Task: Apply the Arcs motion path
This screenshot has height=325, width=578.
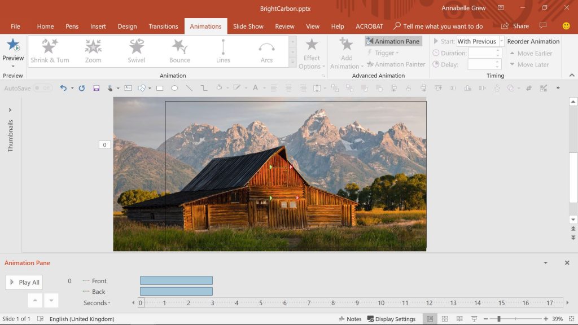Action: coord(266,51)
